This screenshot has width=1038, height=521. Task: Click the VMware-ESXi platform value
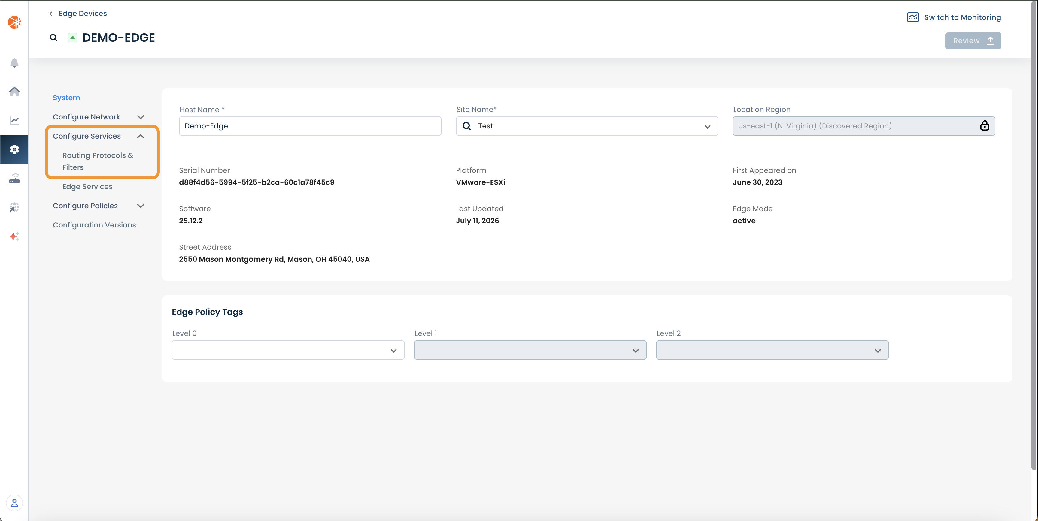click(480, 182)
